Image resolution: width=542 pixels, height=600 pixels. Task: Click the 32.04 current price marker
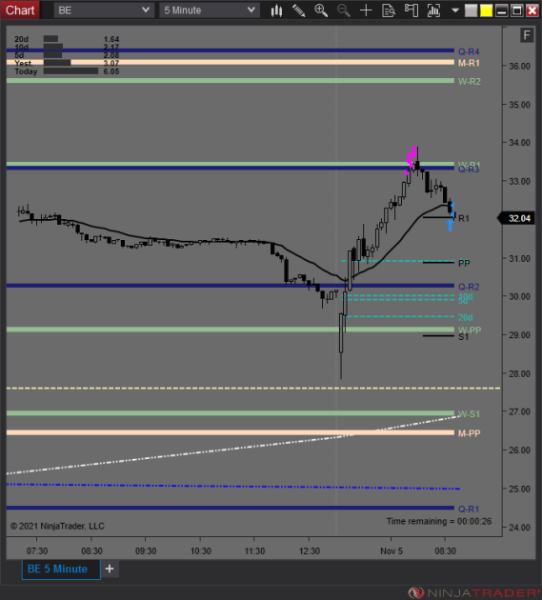(x=516, y=218)
